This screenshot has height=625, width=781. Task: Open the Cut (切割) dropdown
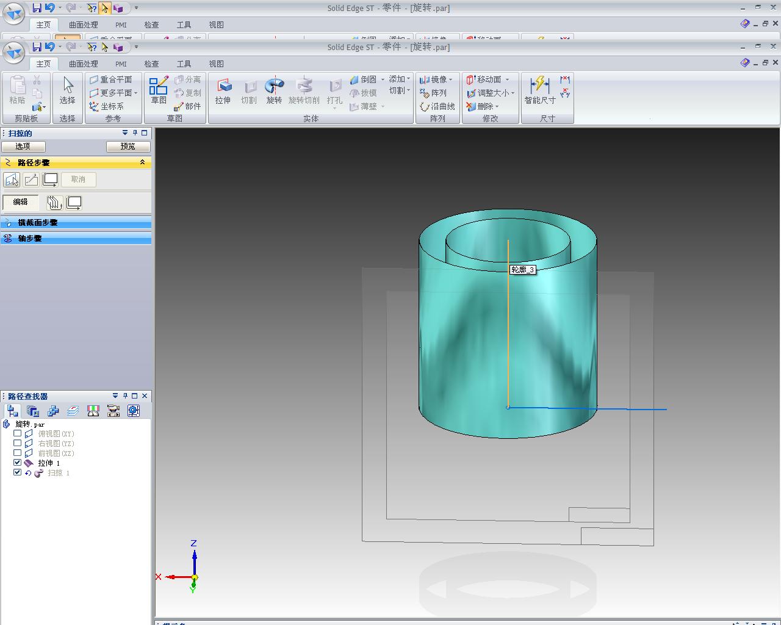tap(400, 90)
